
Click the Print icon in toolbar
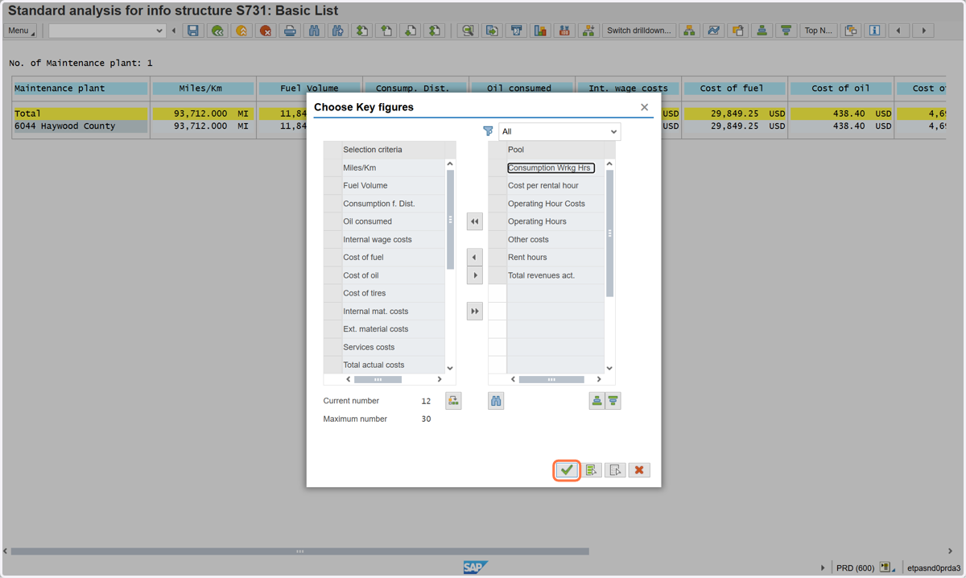point(290,31)
